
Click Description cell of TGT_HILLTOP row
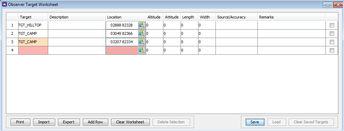(x=76, y=25)
